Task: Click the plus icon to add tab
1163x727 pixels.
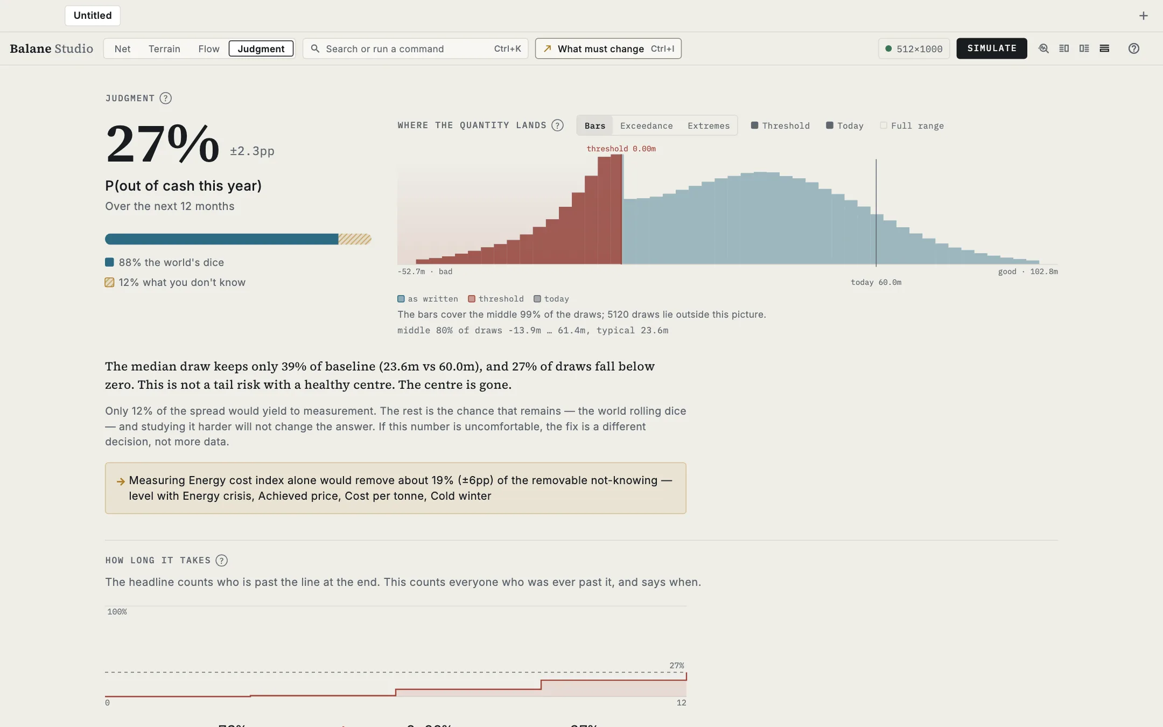Action: click(1144, 16)
